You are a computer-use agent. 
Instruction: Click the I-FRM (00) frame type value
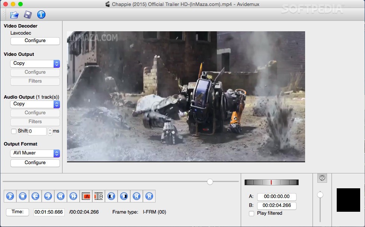click(154, 212)
